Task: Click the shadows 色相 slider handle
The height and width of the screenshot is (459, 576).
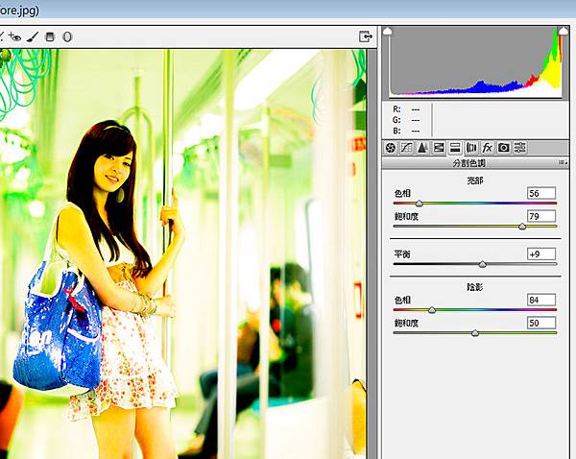Action: (x=432, y=310)
